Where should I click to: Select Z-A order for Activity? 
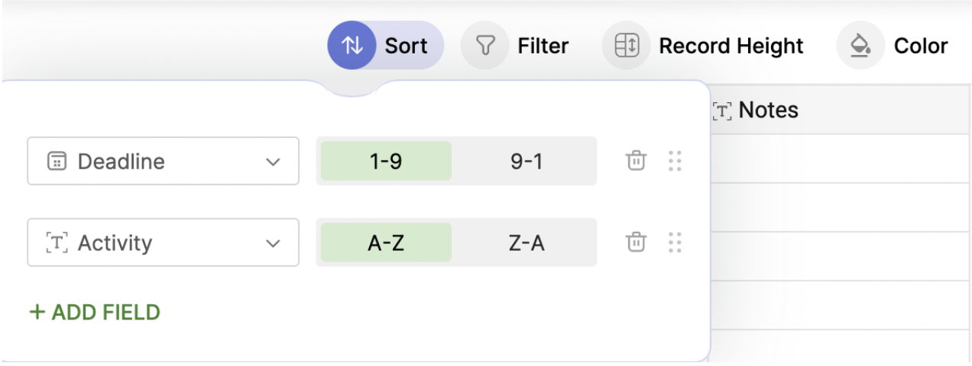(x=526, y=242)
